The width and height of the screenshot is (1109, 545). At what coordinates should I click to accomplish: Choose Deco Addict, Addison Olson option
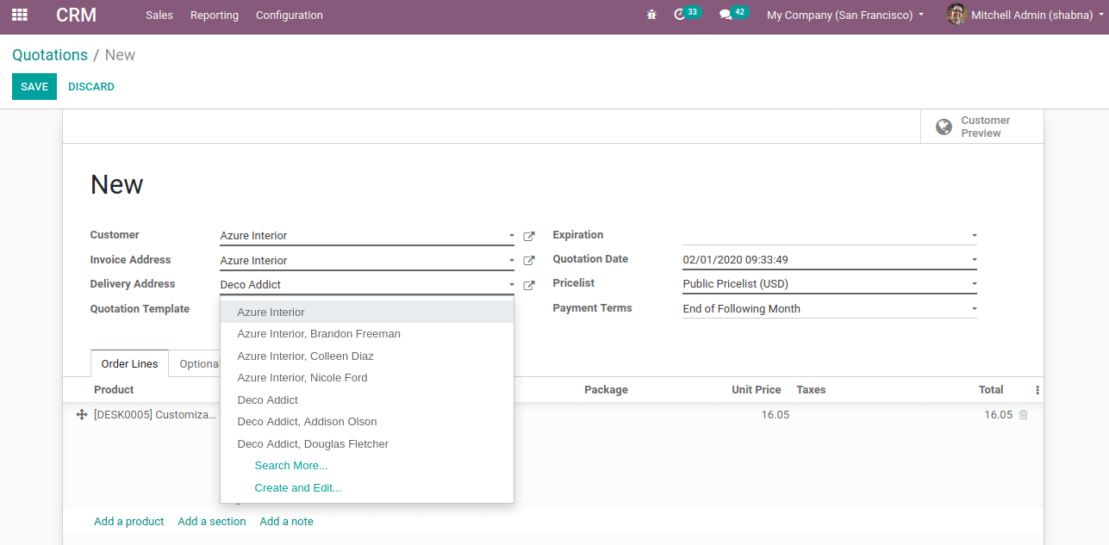pos(367,422)
